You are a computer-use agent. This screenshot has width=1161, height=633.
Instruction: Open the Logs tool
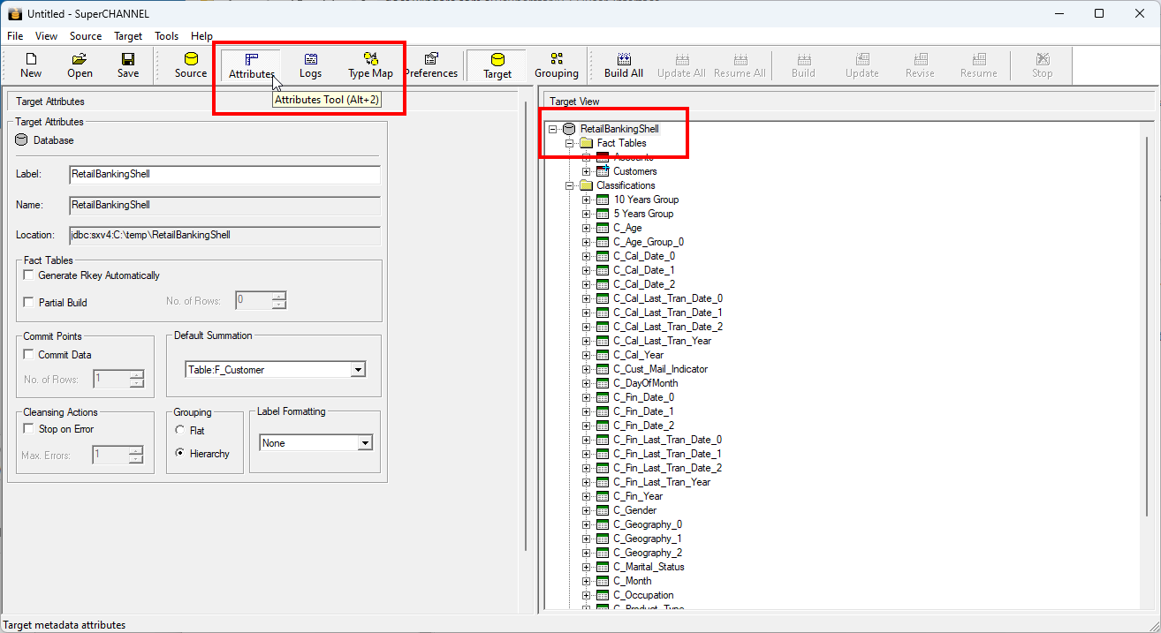pos(310,64)
